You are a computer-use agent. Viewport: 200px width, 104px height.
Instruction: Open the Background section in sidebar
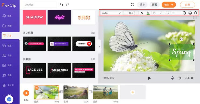coord(7,65)
